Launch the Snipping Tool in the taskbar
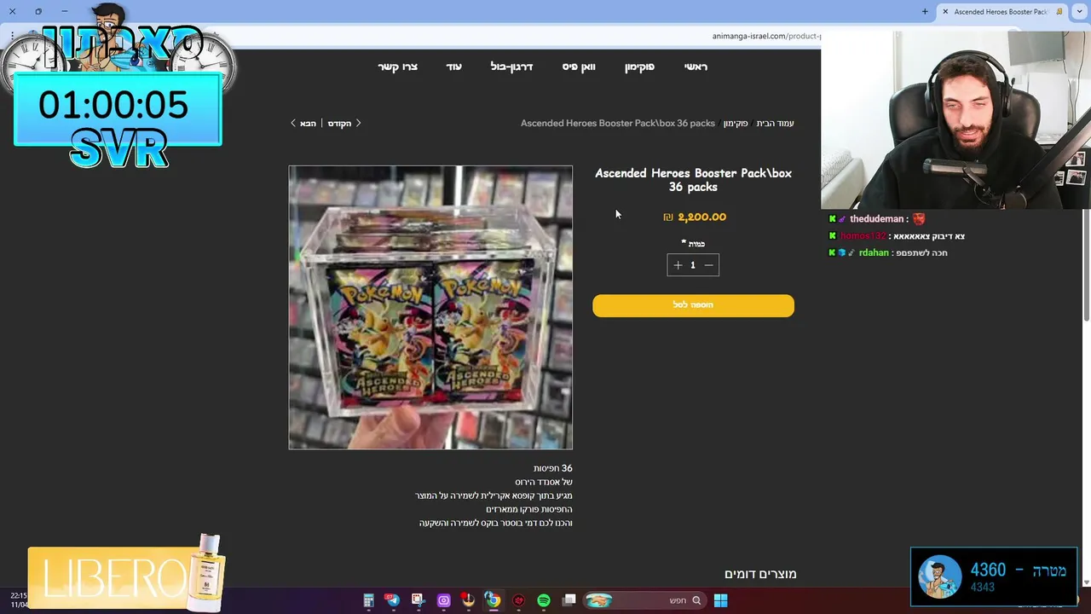This screenshot has height=614, width=1091. pos(418,600)
